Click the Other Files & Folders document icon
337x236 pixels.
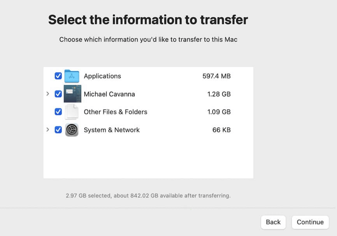[72, 112]
